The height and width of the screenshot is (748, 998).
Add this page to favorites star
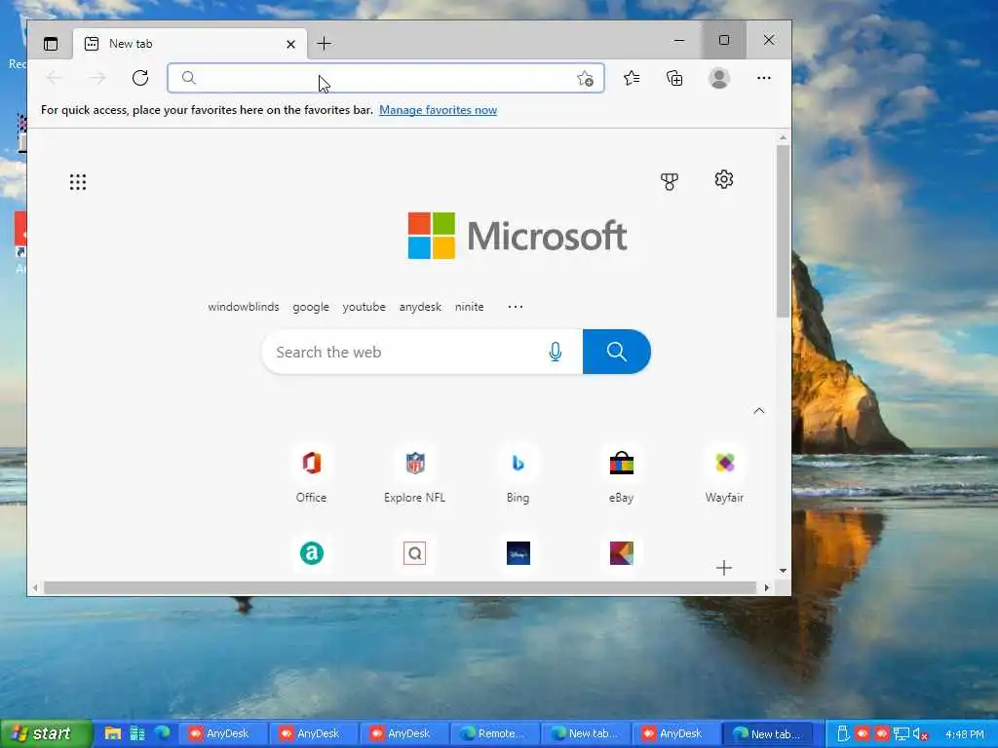585,78
